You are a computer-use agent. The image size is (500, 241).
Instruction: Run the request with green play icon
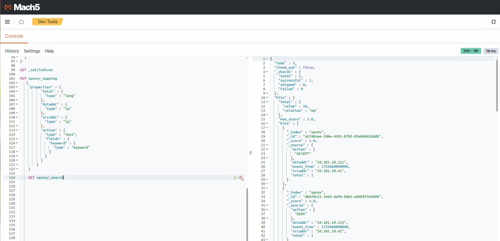coord(235,178)
